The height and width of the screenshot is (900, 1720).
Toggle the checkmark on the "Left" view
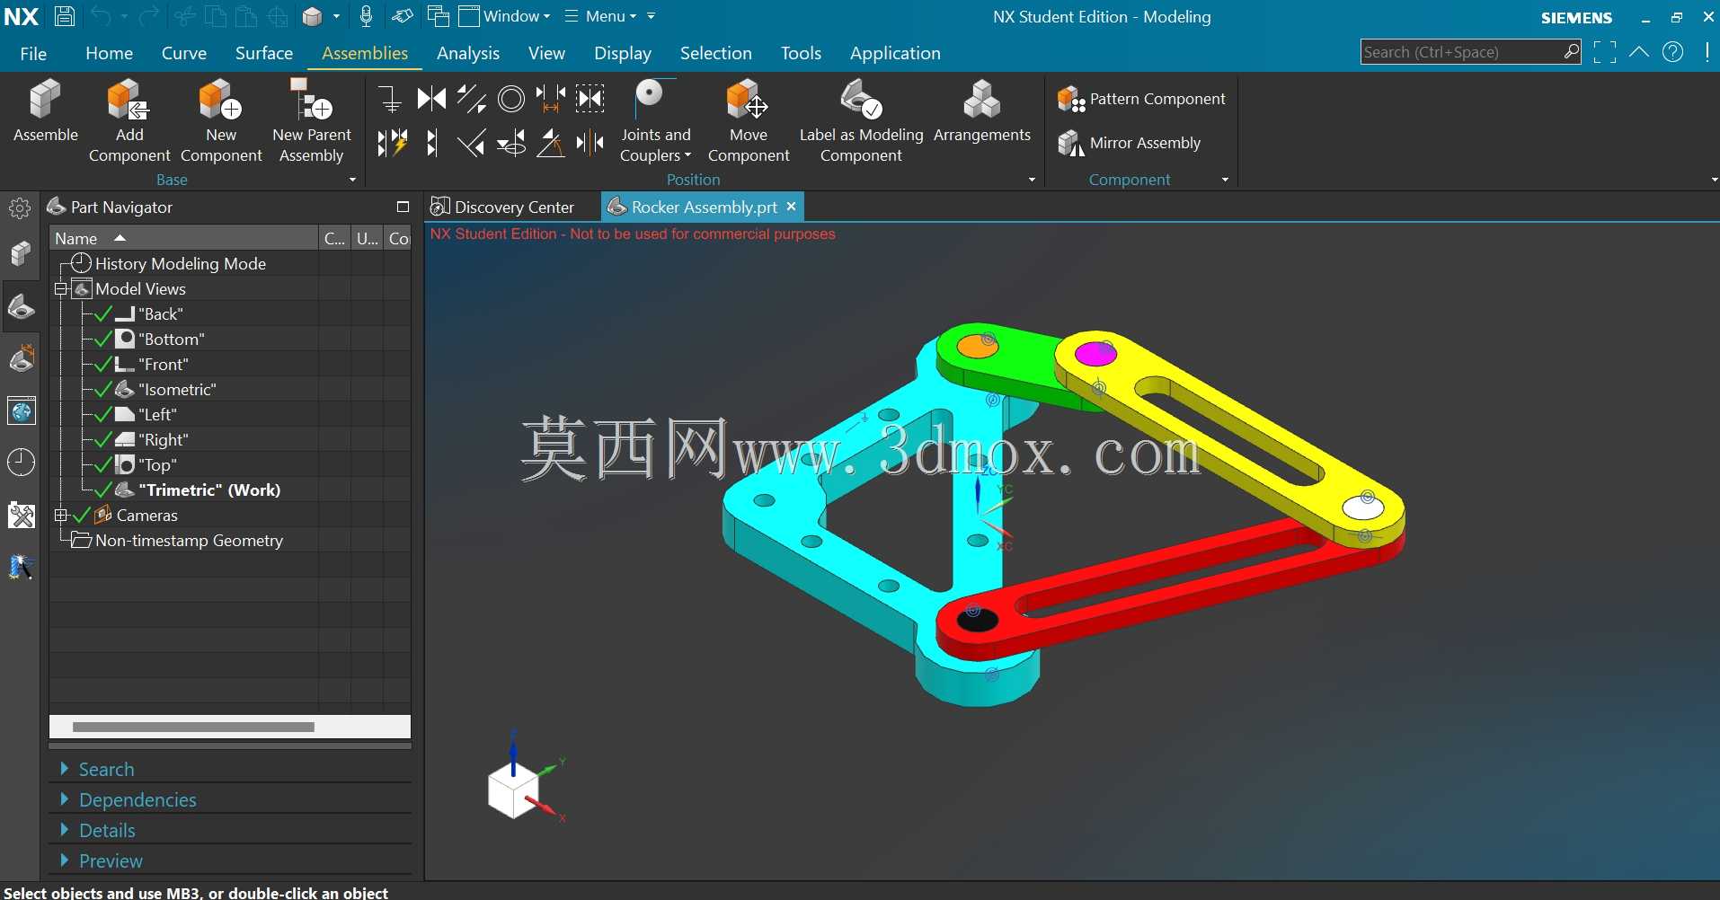[x=102, y=414]
